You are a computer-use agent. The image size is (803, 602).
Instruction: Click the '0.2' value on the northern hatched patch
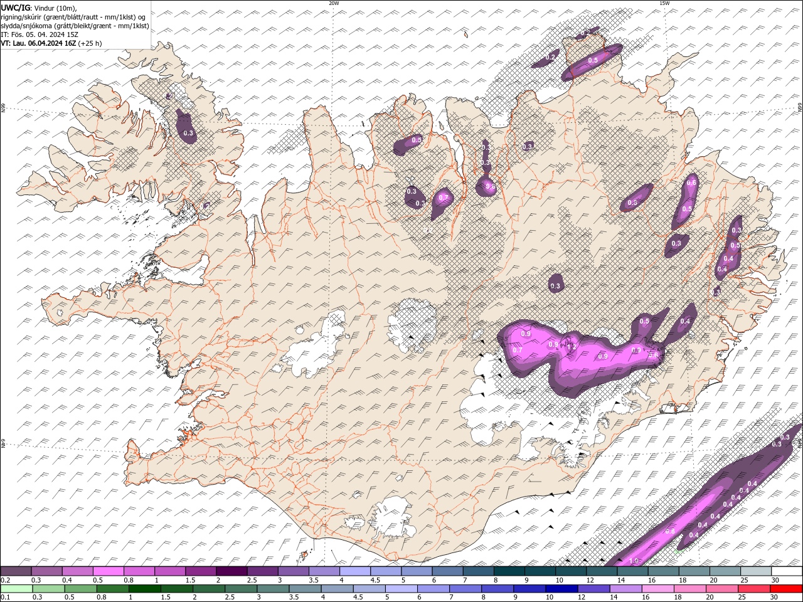[x=550, y=57]
